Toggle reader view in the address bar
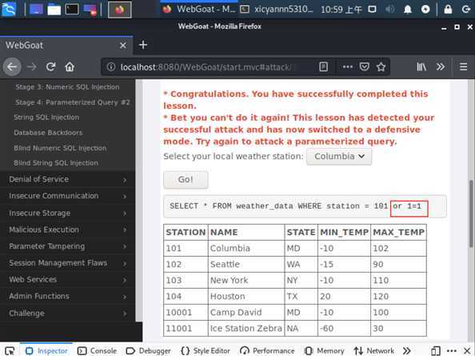This screenshot has height=356, width=475. point(323,66)
